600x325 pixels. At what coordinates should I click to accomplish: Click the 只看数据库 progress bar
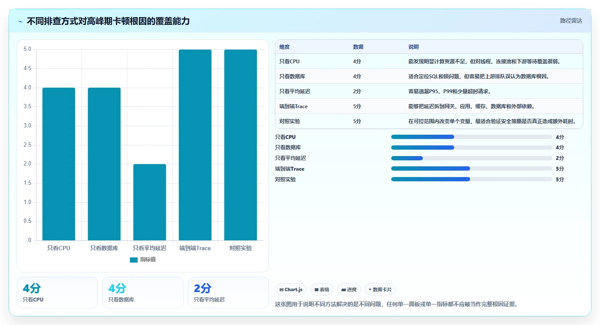pos(472,148)
